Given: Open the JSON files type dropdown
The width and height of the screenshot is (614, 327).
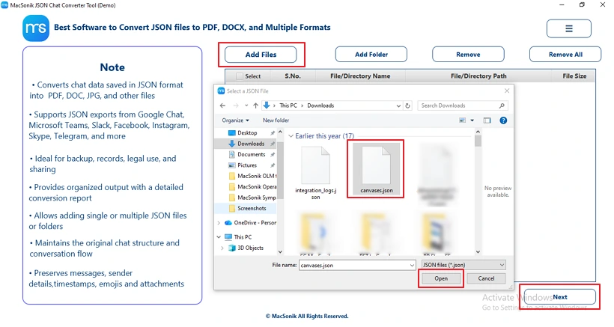Looking at the screenshot, I should pos(463,265).
